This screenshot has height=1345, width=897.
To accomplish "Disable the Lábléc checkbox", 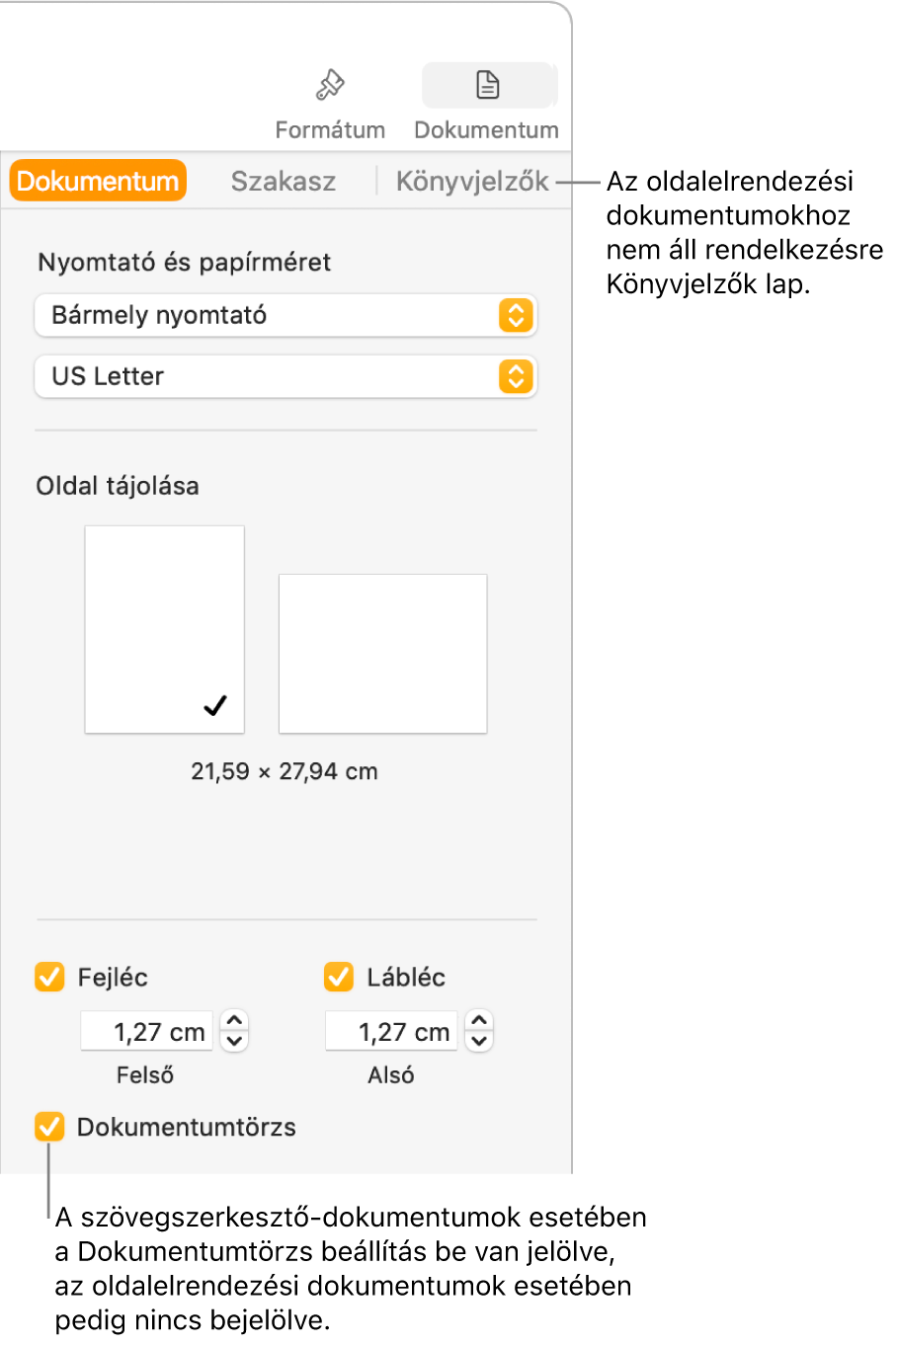I will pos(339,978).
